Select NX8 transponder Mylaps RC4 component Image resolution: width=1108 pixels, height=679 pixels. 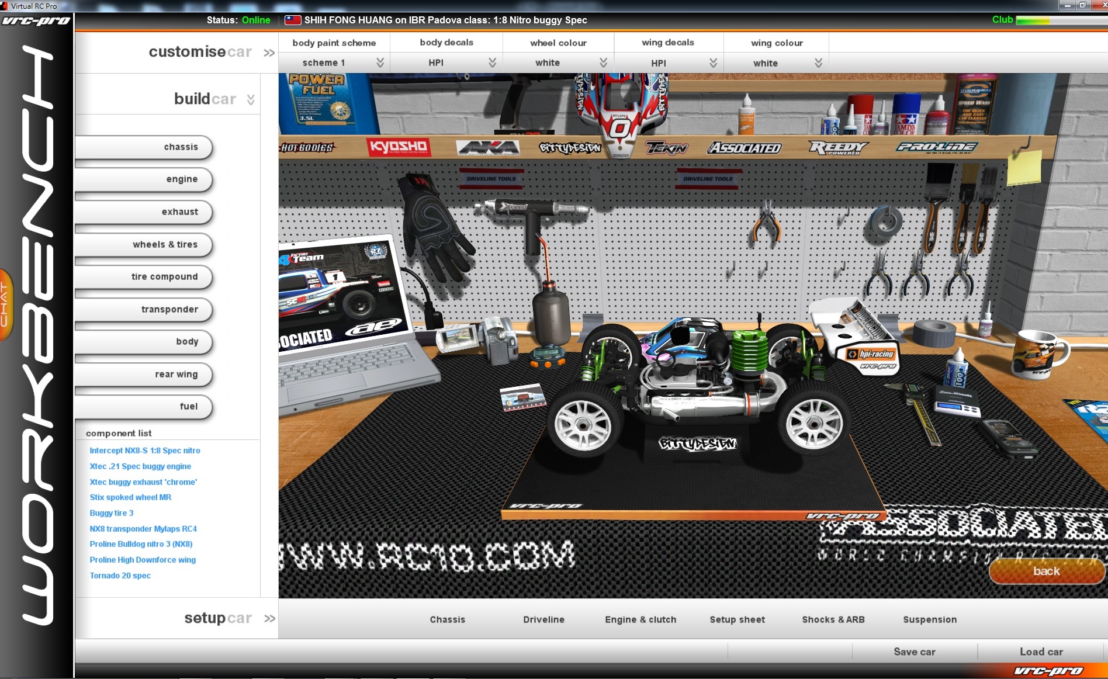(143, 529)
